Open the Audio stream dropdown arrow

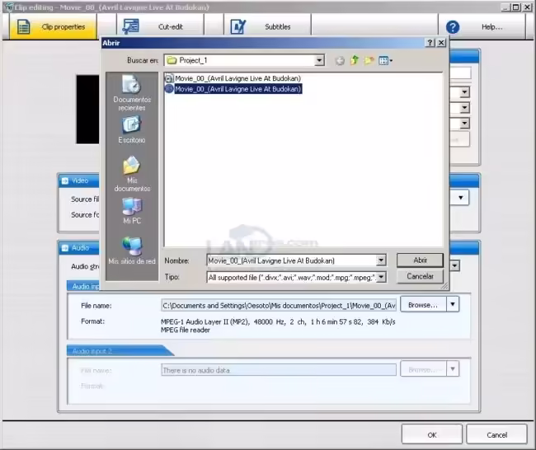[x=455, y=265]
